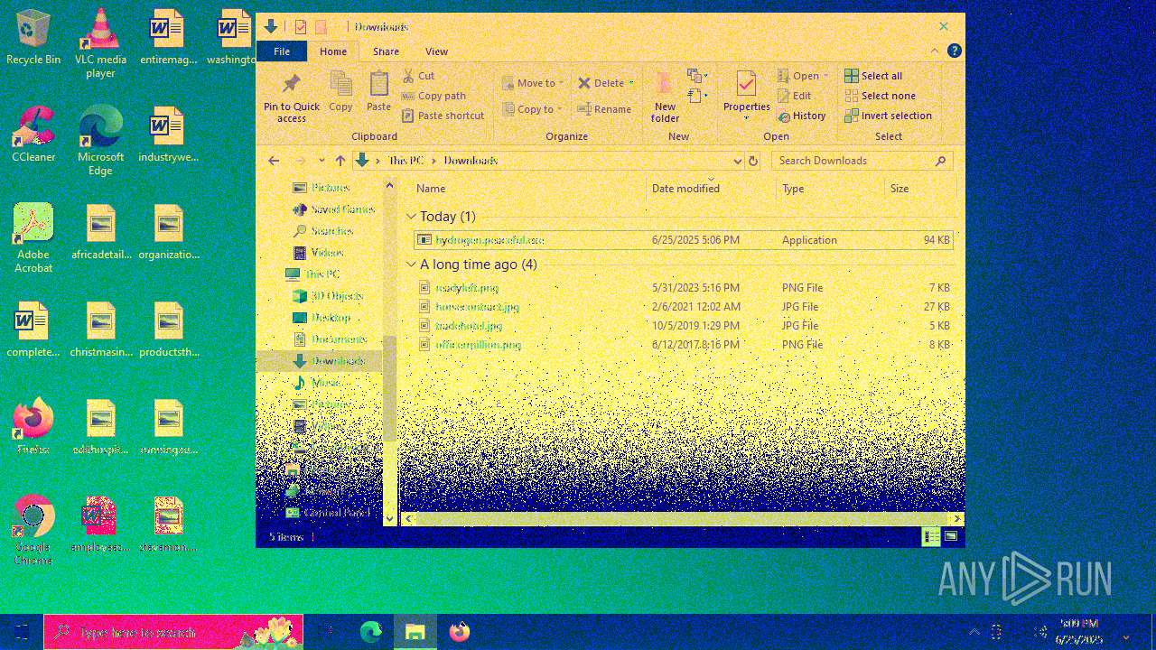Viewport: 1156px width, 650px height.
Task: Click Select none in the ribbon
Action: point(881,96)
